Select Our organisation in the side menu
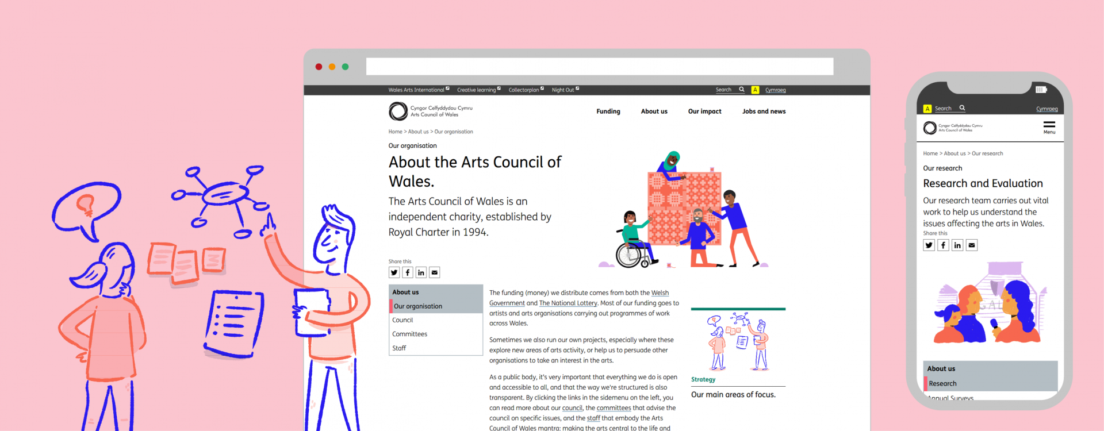Screen dimensions: 1104x431 point(436,306)
